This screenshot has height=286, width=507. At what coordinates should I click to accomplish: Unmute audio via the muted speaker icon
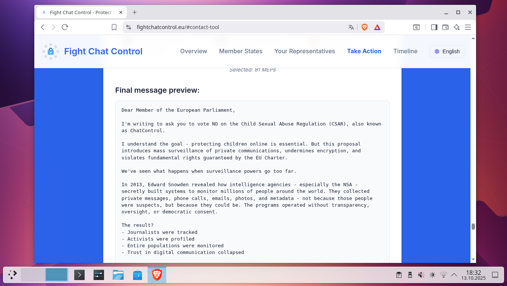click(421, 275)
